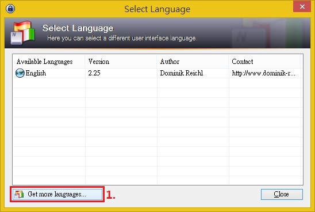
Task: Click the Author column header
Action: pos(193,62)
